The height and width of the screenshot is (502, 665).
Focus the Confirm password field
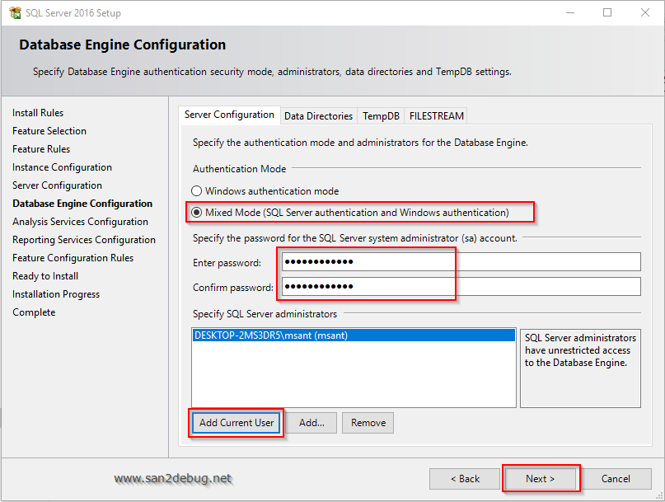[461, 287]
